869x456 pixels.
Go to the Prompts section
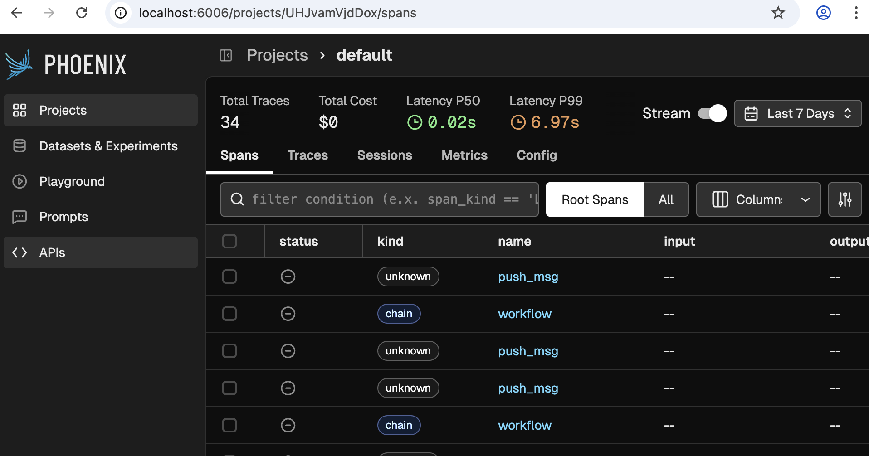click(x=63, y=217)
